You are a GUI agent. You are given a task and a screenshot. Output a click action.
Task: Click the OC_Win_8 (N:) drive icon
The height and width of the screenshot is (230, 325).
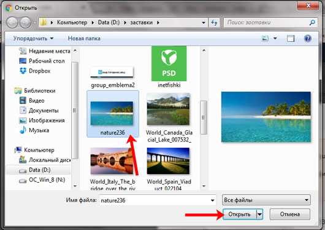23,180
